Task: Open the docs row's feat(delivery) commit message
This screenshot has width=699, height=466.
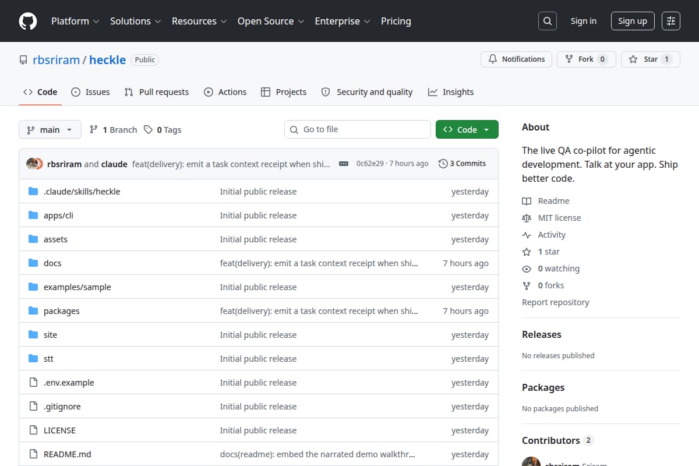Action: click(x=319, y=263)
